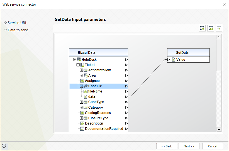The height and width of the screenshot is (151, 229).
Task: Click the Description text attribute icon
Action: pyautogui.click(x=82, y=123)
